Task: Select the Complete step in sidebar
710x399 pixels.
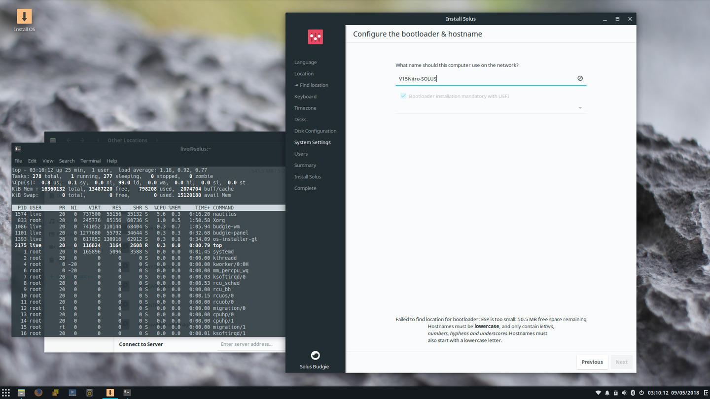Action: pos(305,188)
